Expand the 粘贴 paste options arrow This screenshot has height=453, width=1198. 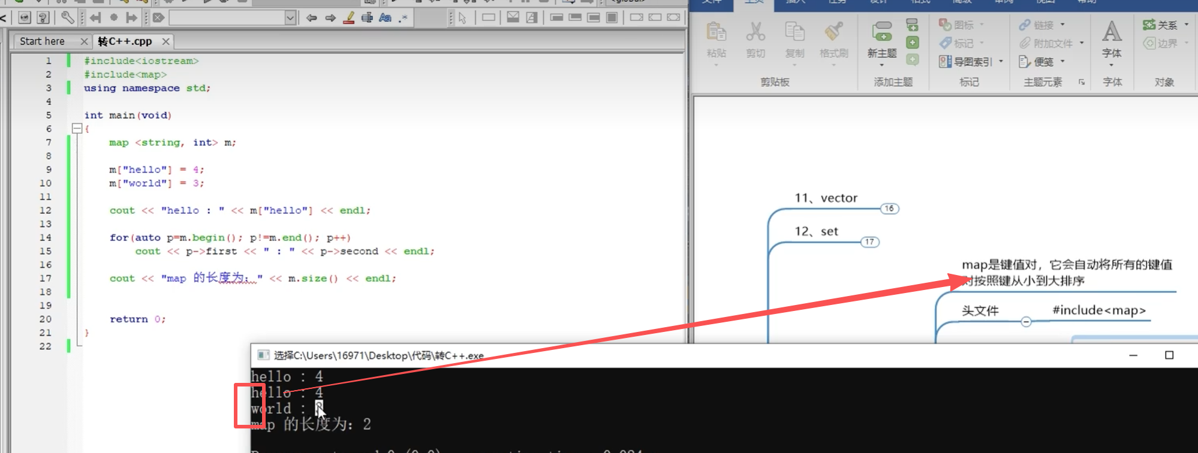(x=717, y=64)
